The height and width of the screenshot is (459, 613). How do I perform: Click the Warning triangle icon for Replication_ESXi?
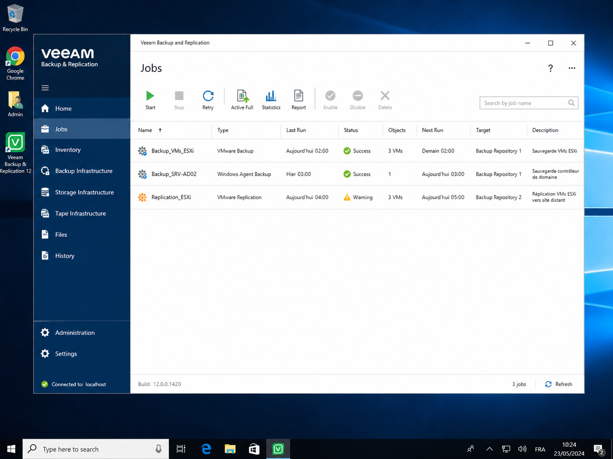pos(347,197)
